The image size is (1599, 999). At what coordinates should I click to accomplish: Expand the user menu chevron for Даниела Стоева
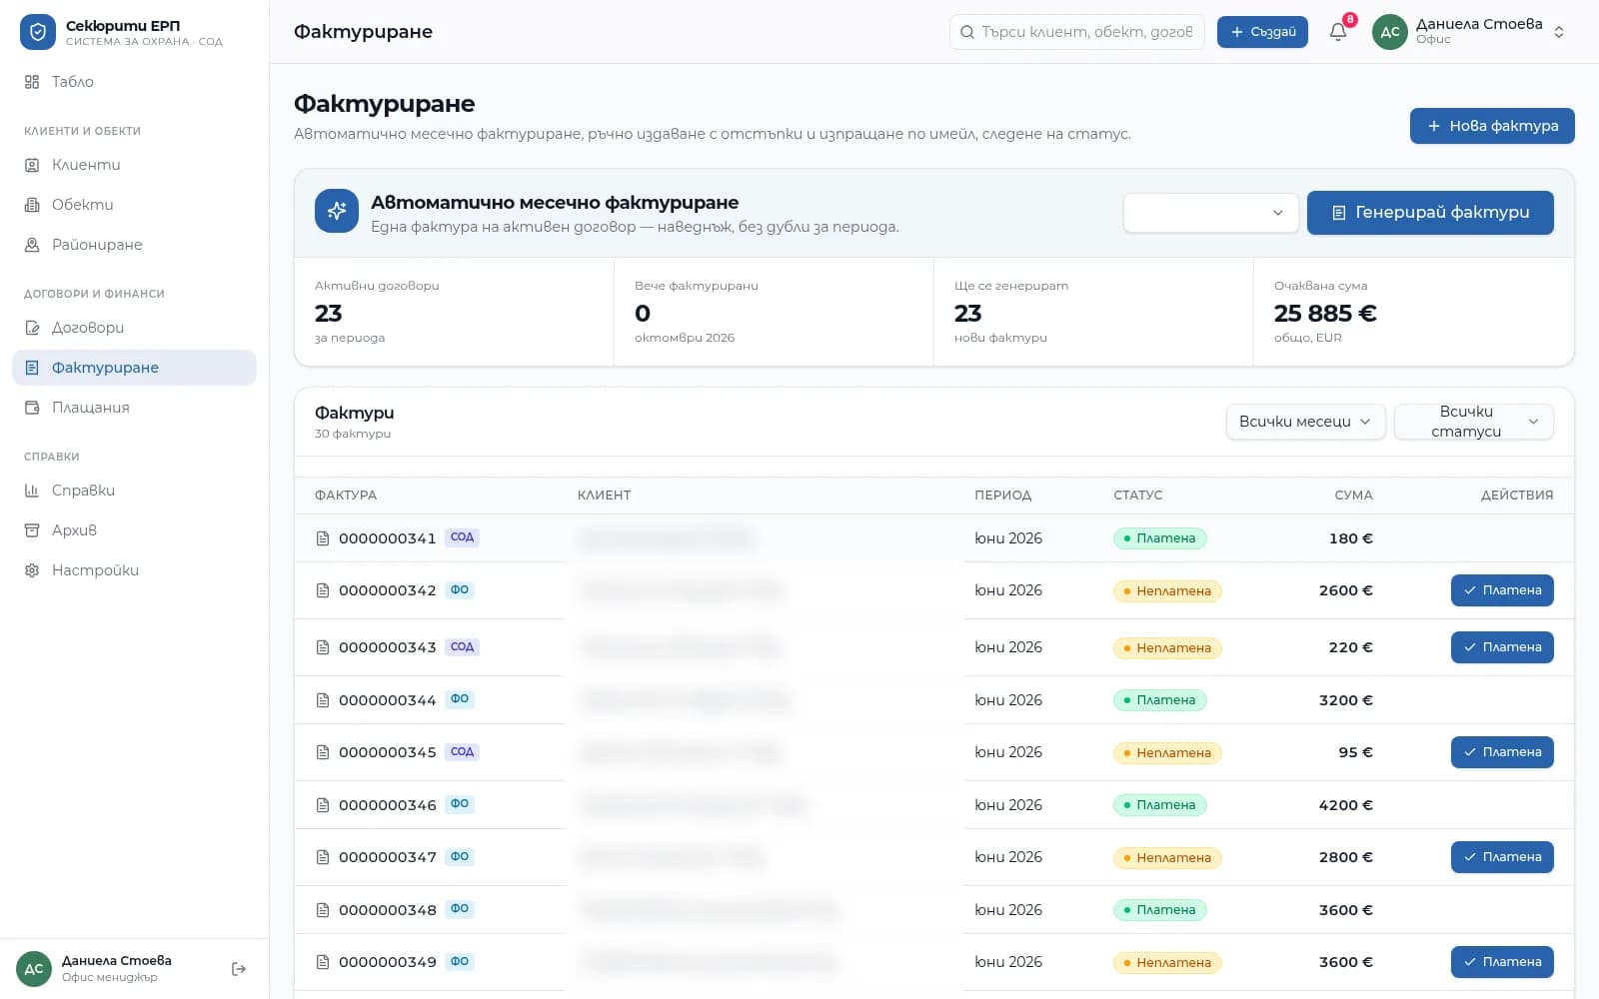coord(1559,32)
